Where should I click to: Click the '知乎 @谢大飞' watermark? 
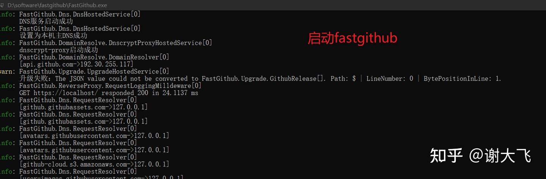(480, 156)
